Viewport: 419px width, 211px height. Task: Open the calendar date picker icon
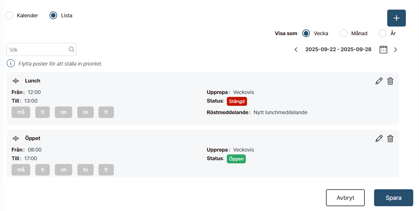383,50
